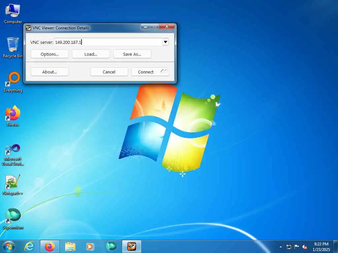
Task: Open Windows Explorer from the taskbar
Action: pos(70,246)
